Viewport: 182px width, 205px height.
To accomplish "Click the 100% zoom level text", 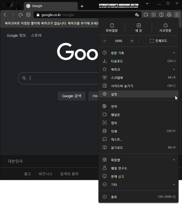I will click(118, 41).
